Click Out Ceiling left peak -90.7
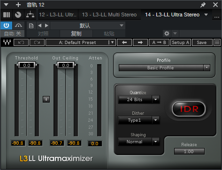222x170 pixels. pyautogui.click(x=56, y=143)
